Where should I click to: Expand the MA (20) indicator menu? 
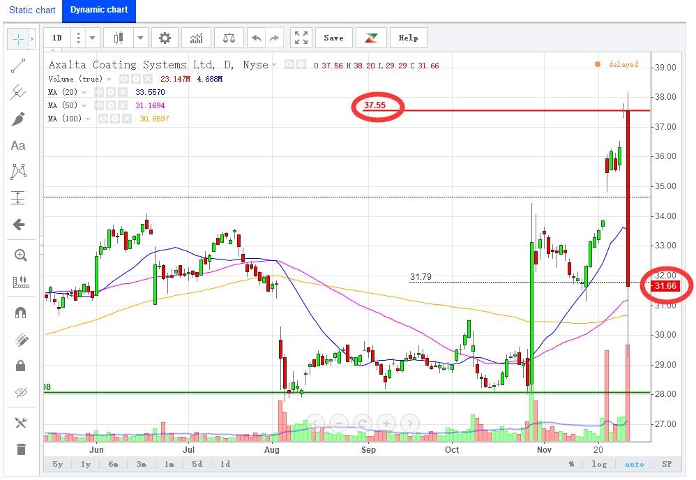(84, 92)
